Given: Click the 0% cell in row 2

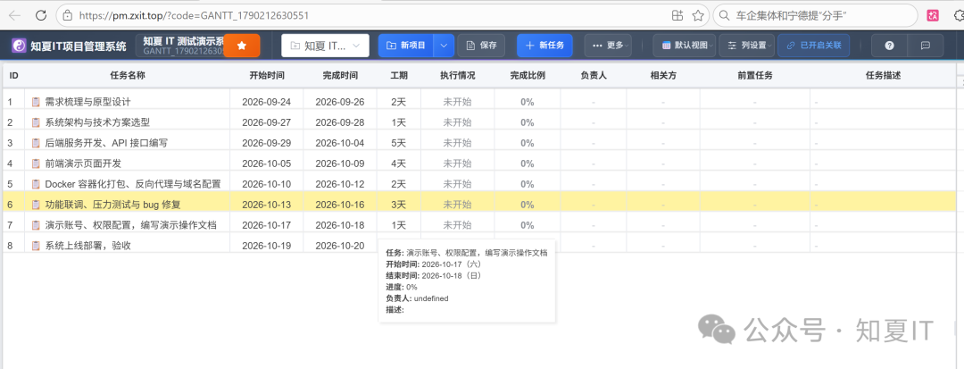Looking at the screenshot, I should [528, 122].
